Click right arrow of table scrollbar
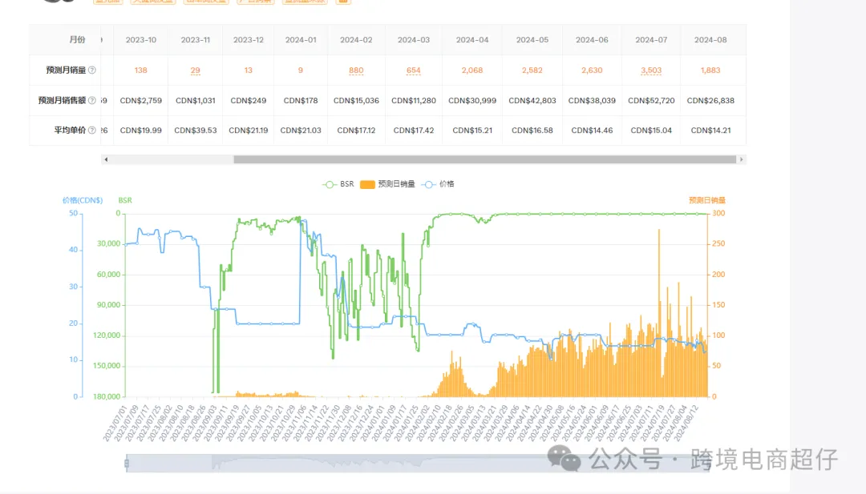 [x=741, y=159]
